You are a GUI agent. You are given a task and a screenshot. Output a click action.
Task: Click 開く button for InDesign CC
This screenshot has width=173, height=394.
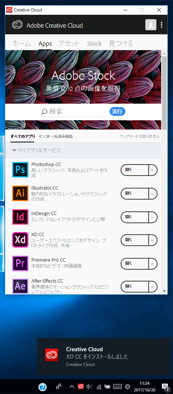[x=135, y=217]
